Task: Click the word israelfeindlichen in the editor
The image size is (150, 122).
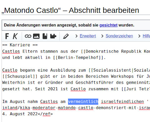Action: 122,101
